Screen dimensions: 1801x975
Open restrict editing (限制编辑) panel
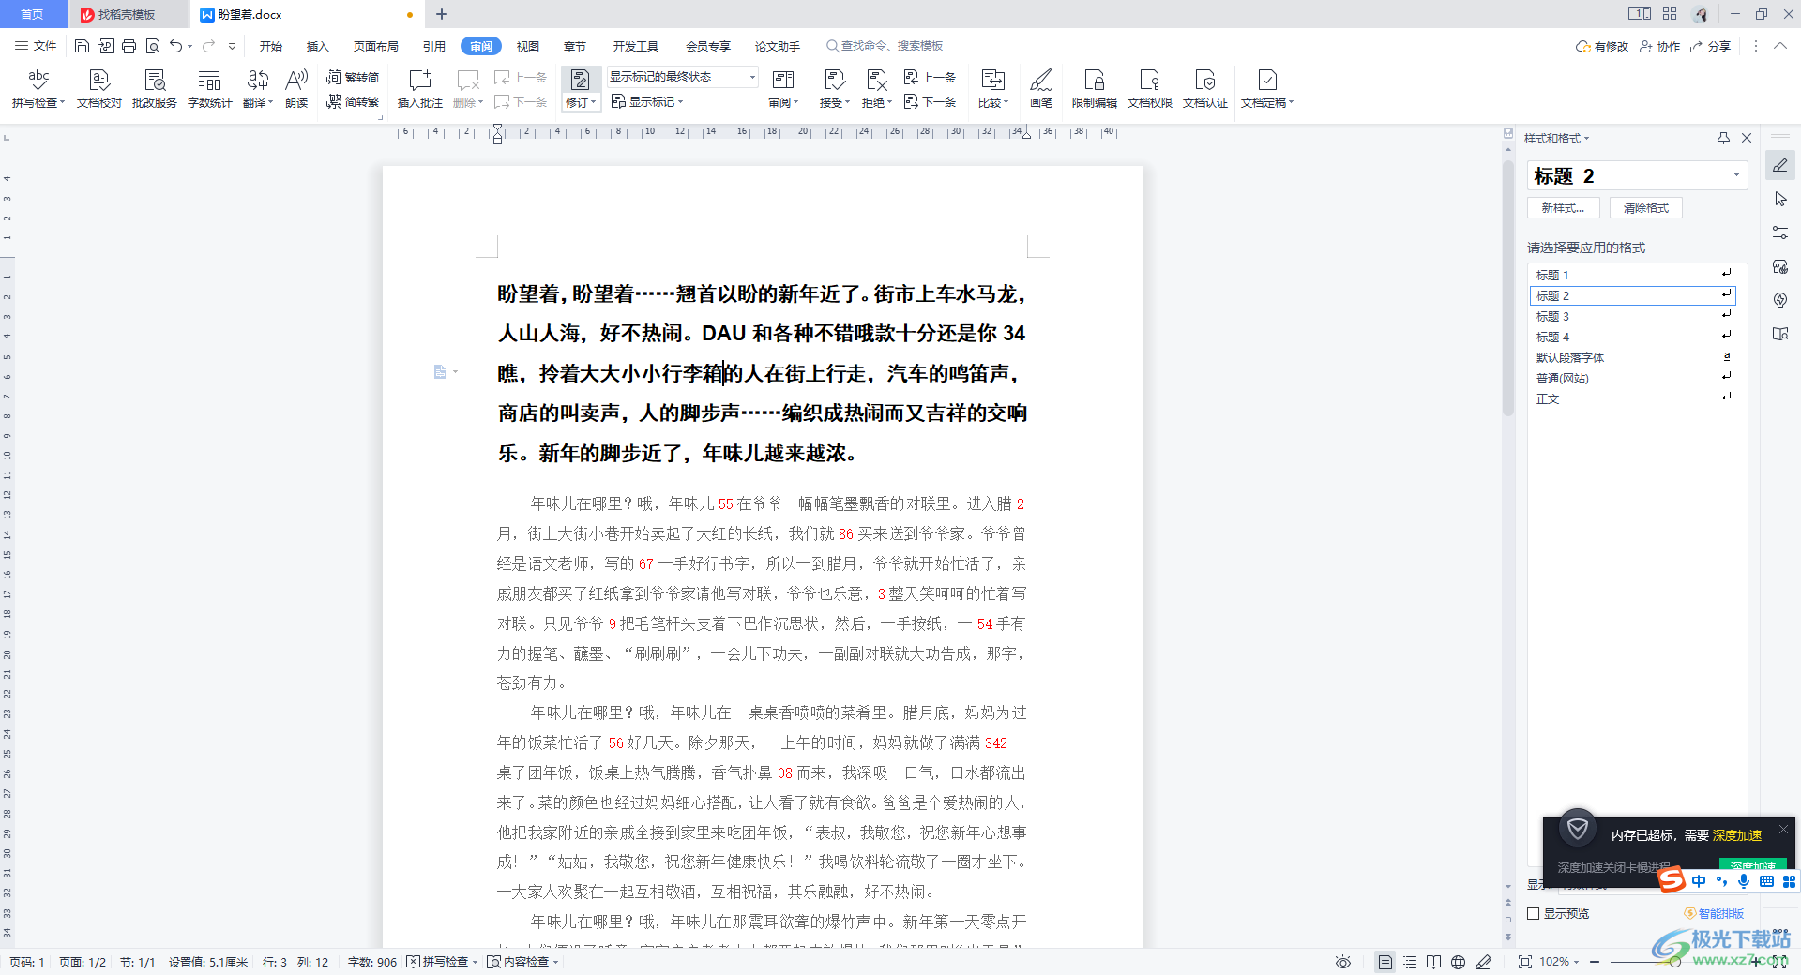(1093, 88)
